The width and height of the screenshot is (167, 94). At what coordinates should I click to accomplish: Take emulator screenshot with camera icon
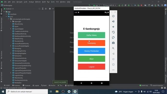tap(113, 43)
